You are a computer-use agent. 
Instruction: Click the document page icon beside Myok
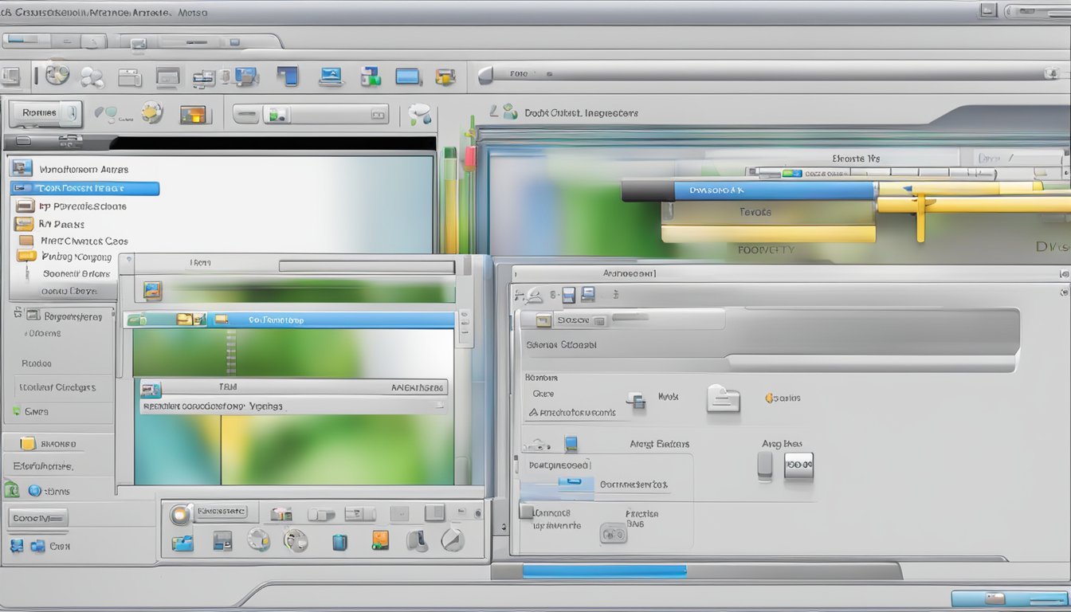click(724, 398)
